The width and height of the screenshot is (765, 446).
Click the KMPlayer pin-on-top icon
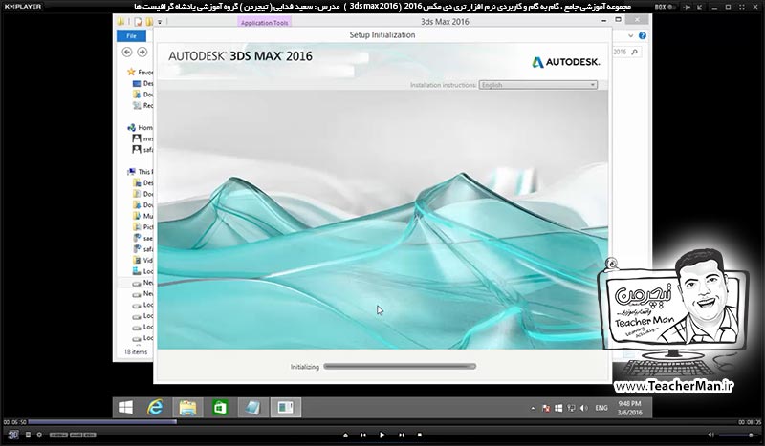click(x=688, y=7)
